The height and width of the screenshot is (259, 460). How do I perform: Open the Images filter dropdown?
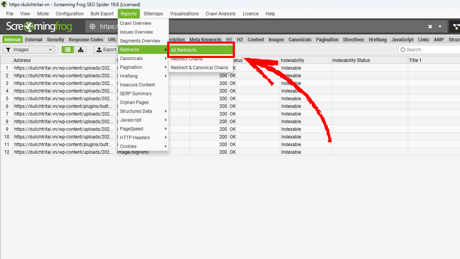coord(28,50)
